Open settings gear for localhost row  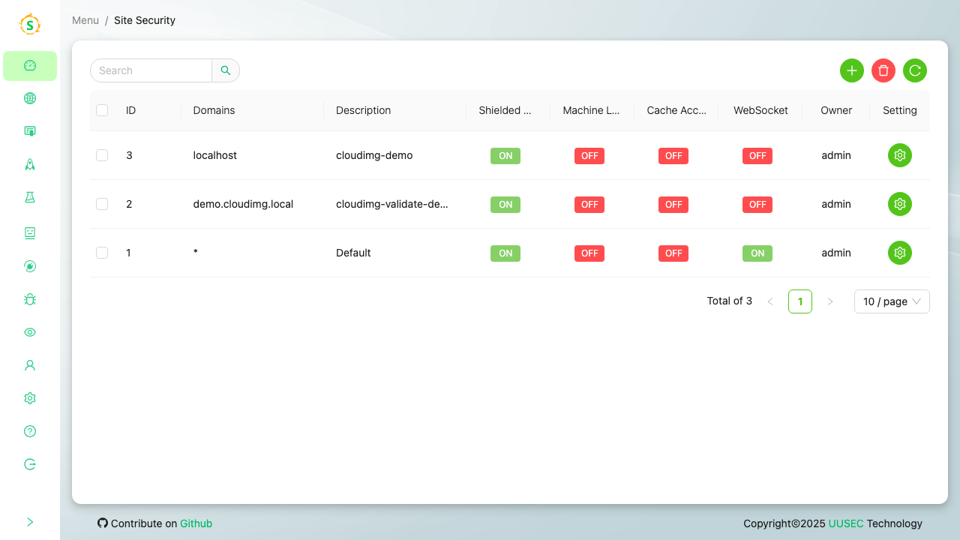click(900, 155)
